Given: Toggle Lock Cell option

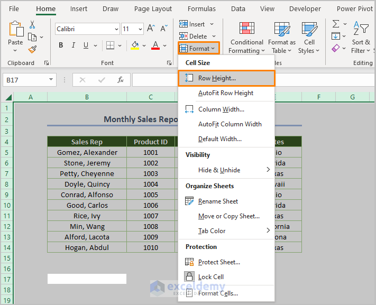Looking at the screenshot, I should pyautogui.click(x=210, y=277).
